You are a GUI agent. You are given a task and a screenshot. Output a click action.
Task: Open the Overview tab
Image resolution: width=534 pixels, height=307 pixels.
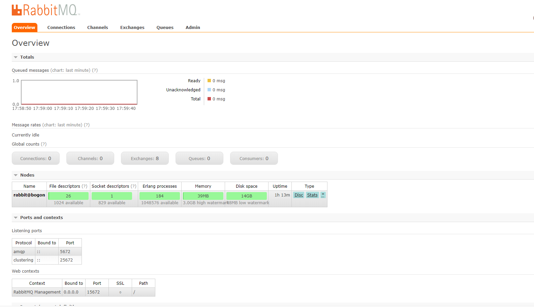24,28
